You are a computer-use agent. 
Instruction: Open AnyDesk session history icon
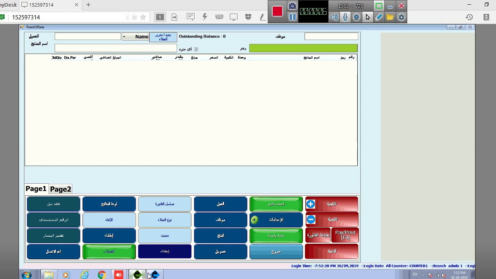coord(469,17)
